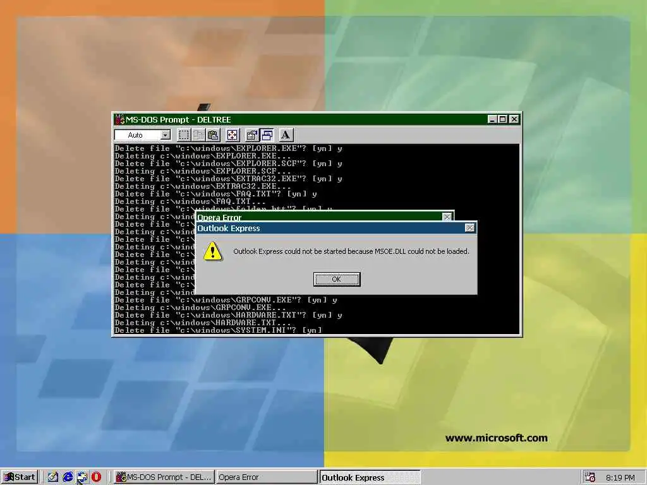The image size is (647, 485).
Task: Close the Opera Error dialog
Action: 447,217
